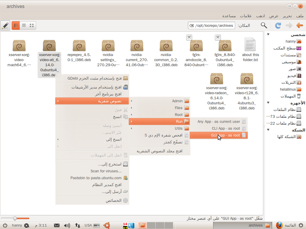Click the search magnifier icon
Image resolution: width=306 pixels, height=229 pixels.
[264, 26]
